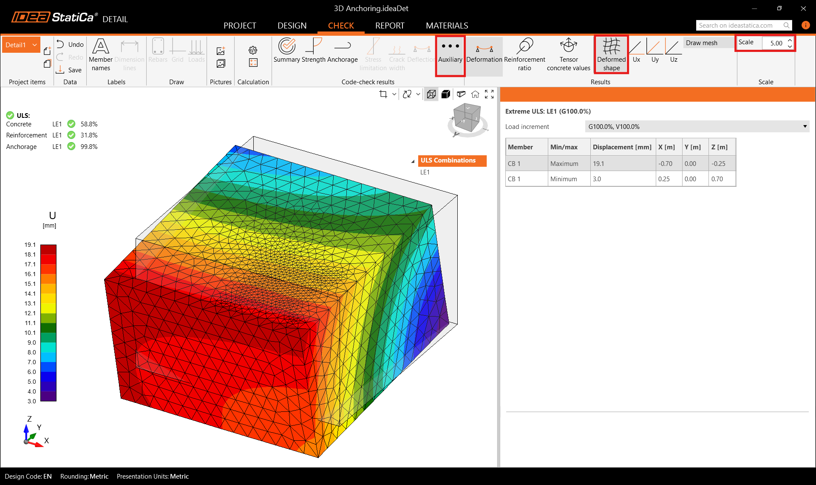Expand the crop view dropdown arrow
This screenshot has height=485, width=816.
(x=394, y=94)
